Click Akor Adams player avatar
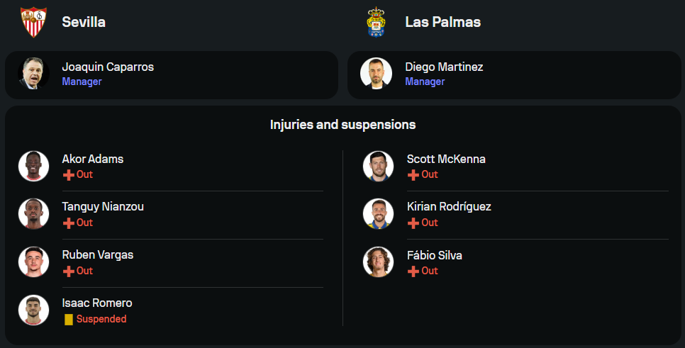The width and height of the screenshot is (685, 348). click(x=33, y=166)
